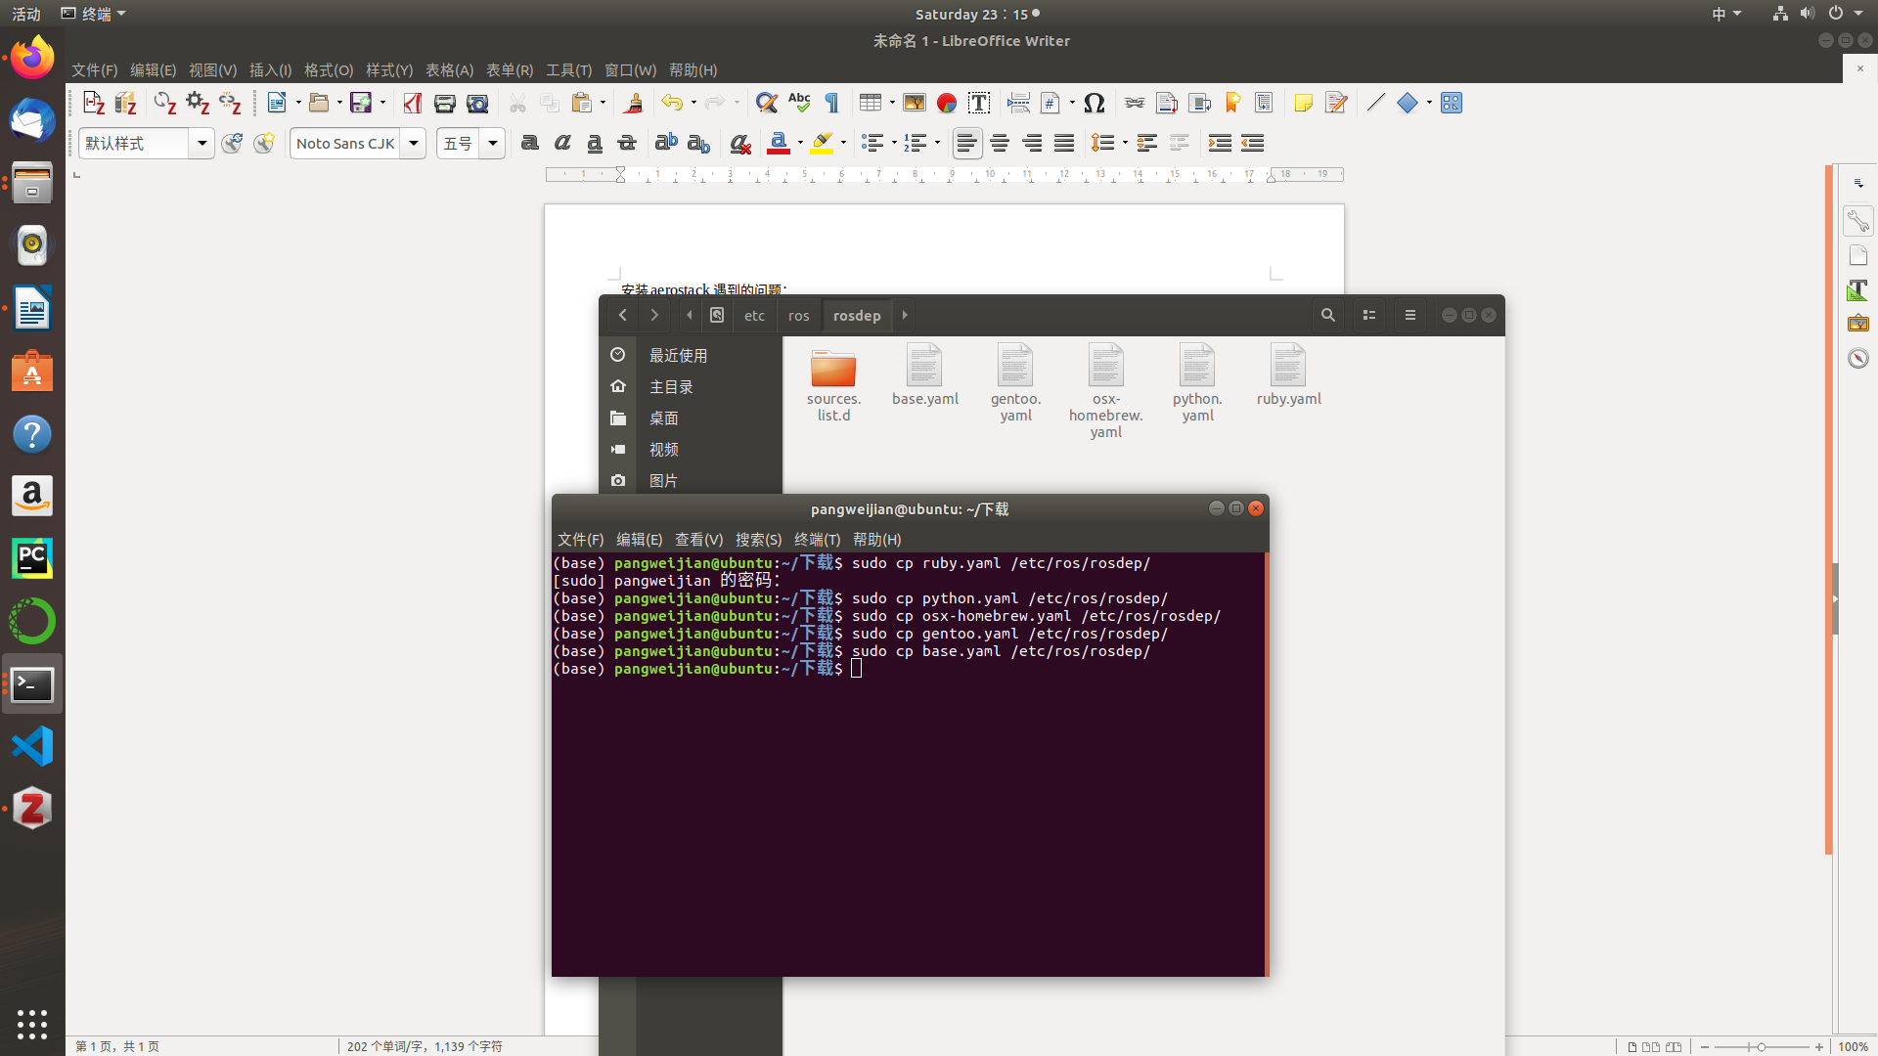Open sidebar Navigator compass icon
The height and width of the screenshot is (1056, 1878).
pos(1858,358)
